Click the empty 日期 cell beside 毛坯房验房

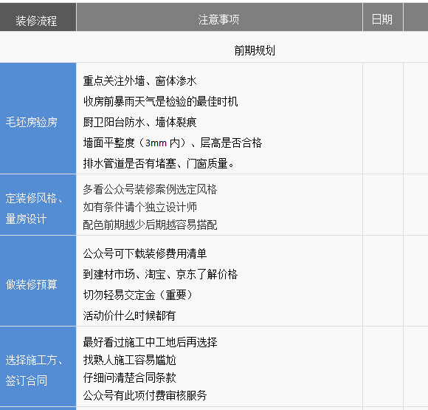click(383, 118)
